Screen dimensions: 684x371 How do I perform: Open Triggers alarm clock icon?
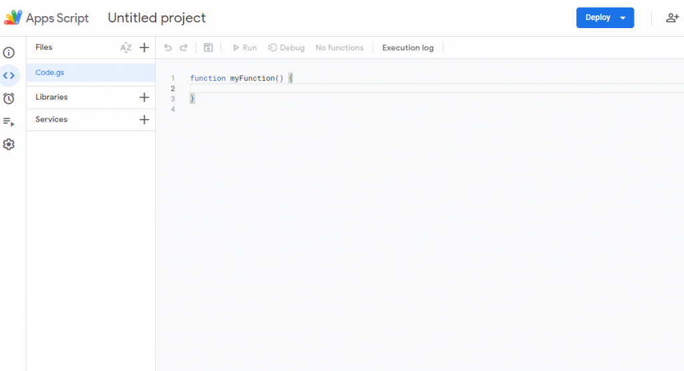(9, 98)
